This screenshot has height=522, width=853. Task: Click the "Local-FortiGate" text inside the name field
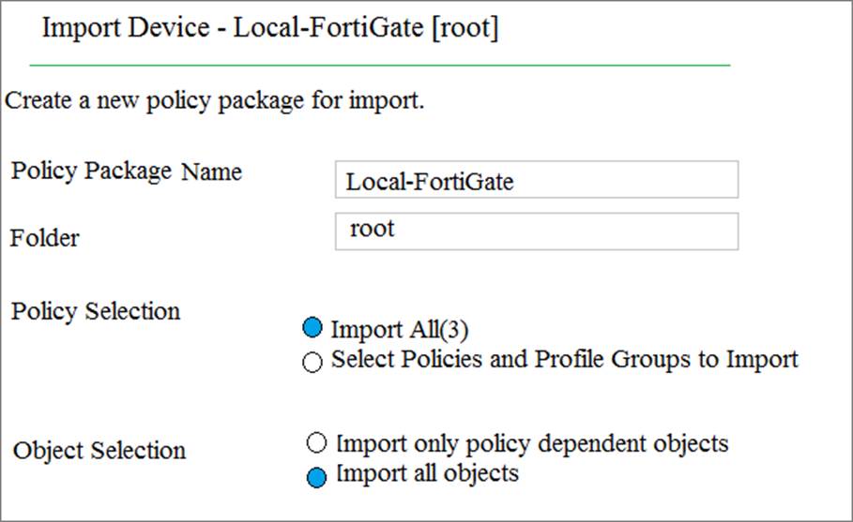click(429, 182)
